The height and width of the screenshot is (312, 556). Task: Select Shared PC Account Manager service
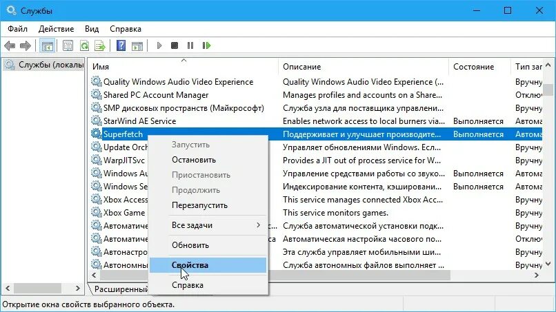[156, 95]
